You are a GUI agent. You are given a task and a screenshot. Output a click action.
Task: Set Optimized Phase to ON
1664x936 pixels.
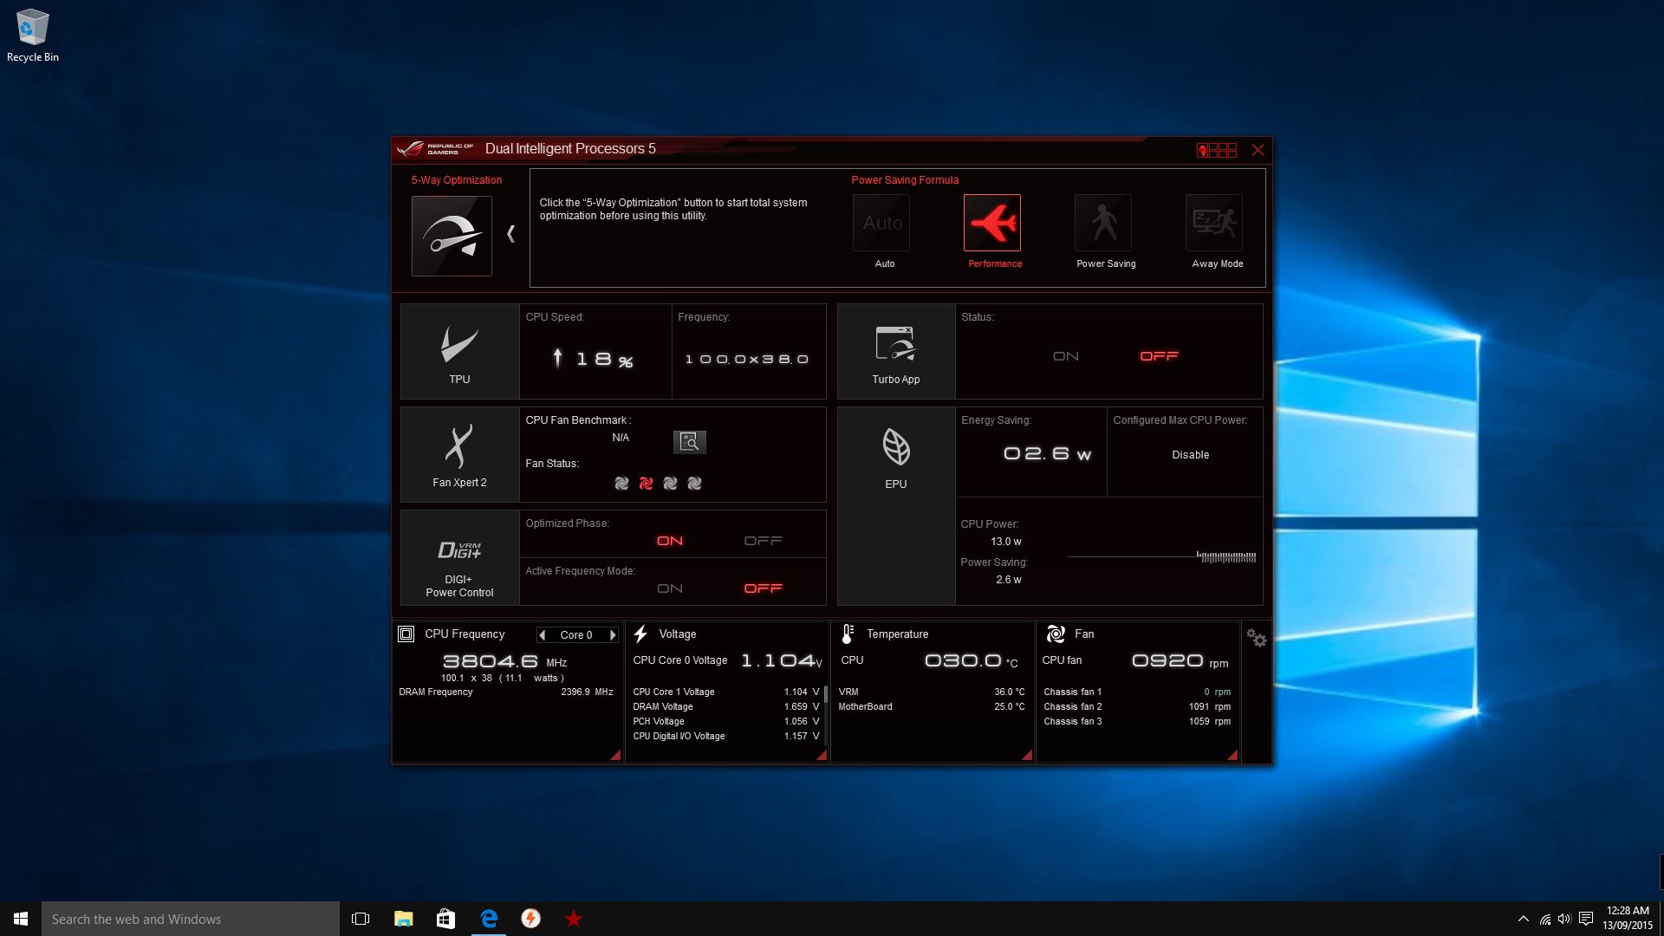pos(670,541)
